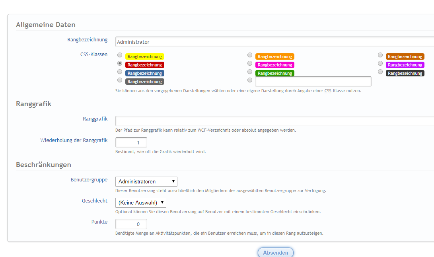Expand the Geschlecht dropdown
Viewport: 434px width, 257px height.
(140, 202)
